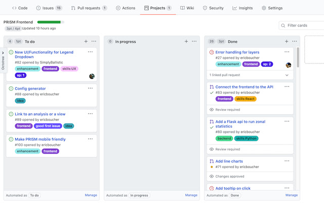324x203 pixels.
Task: Open Error handling for layers issue
Action: pos(237,52)
